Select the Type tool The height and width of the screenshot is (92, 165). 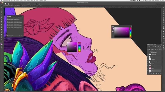click(x=2, y=33)
